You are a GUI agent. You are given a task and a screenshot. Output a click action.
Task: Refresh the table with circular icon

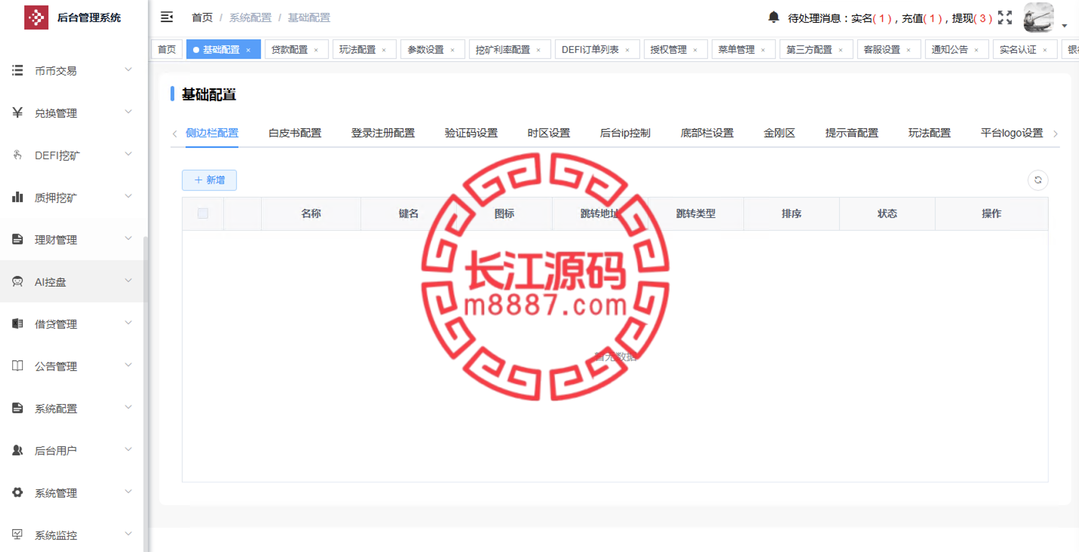1038,180
